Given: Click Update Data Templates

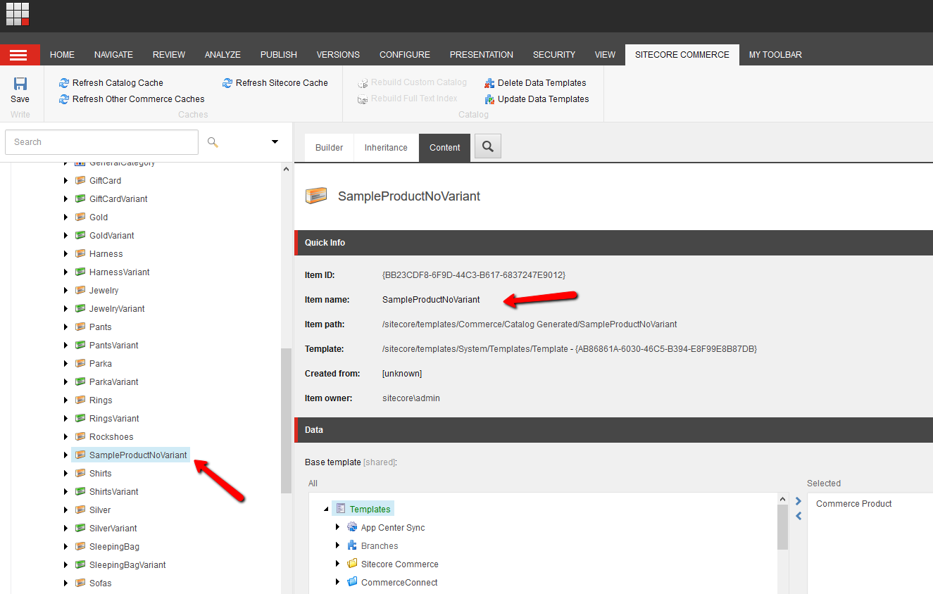Looking at the screenshot, I should 537,99.
